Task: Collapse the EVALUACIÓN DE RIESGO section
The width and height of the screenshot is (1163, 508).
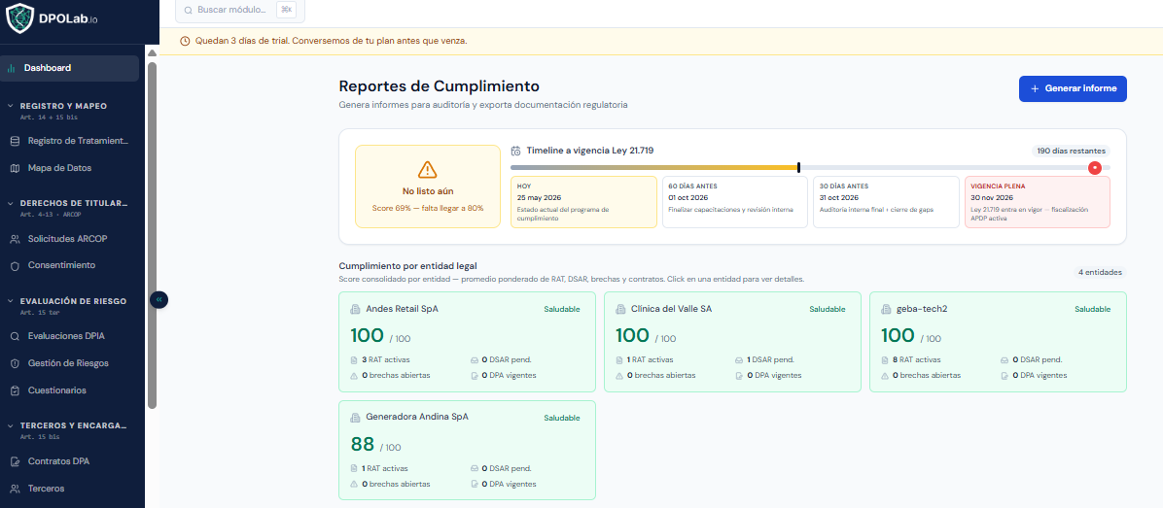Action: point(11,301)
